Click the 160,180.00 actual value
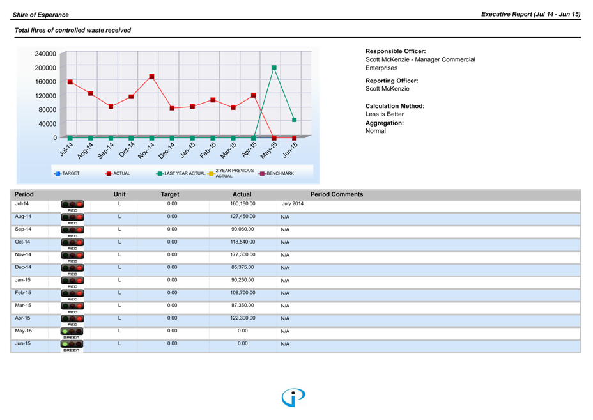 point(242,203)
